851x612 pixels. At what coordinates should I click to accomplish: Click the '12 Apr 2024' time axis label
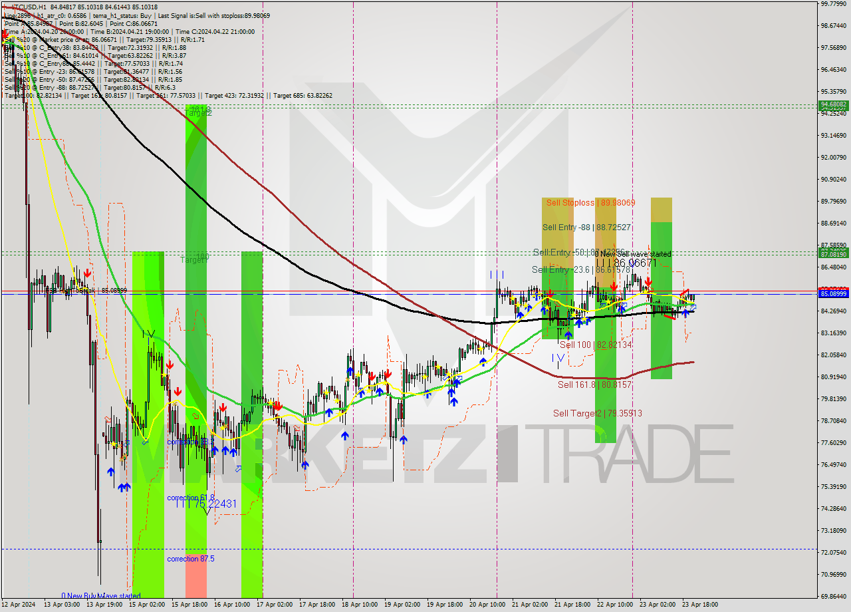point(18,605)
